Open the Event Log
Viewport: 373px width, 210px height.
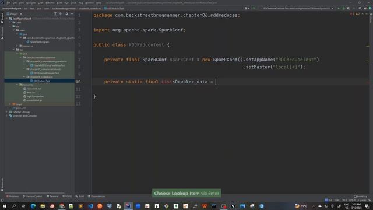pyautogui.click(x=361, y=197)
